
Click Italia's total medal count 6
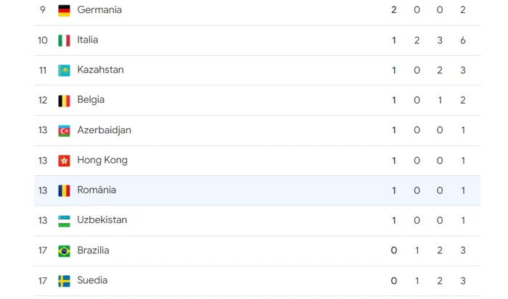click(x=463, y=41)
